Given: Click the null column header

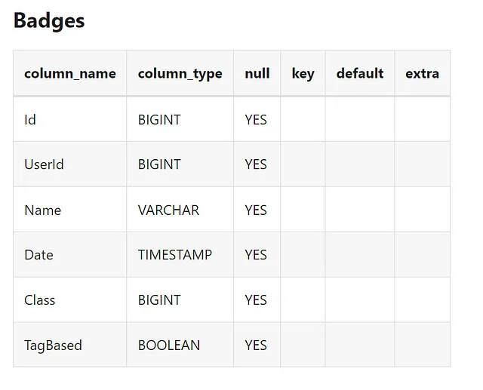Looking at the screenshot, I should pos(257,73).
